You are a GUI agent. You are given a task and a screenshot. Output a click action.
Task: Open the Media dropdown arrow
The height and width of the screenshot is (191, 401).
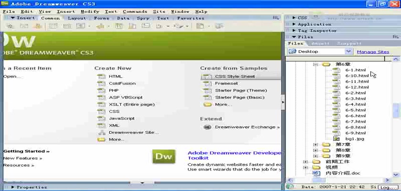click(x=108, y=26)
